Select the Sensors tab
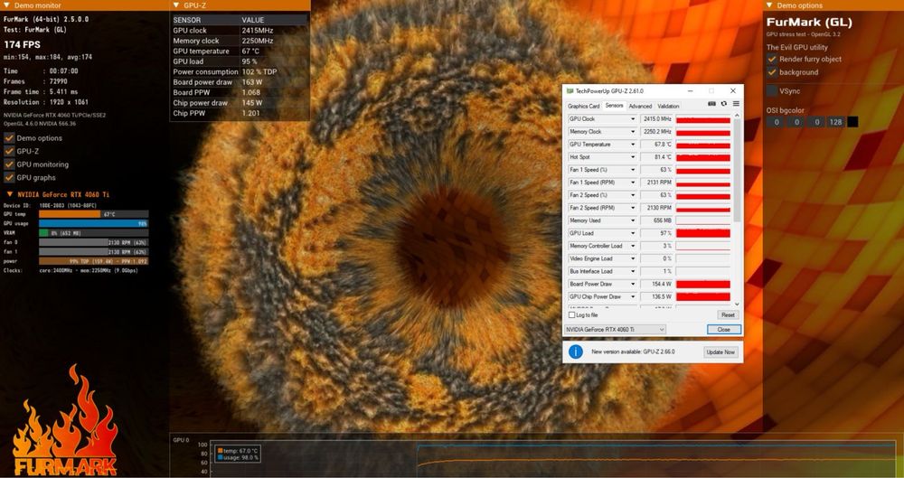The height and width of the screenshot is (478, 904). 614,106
